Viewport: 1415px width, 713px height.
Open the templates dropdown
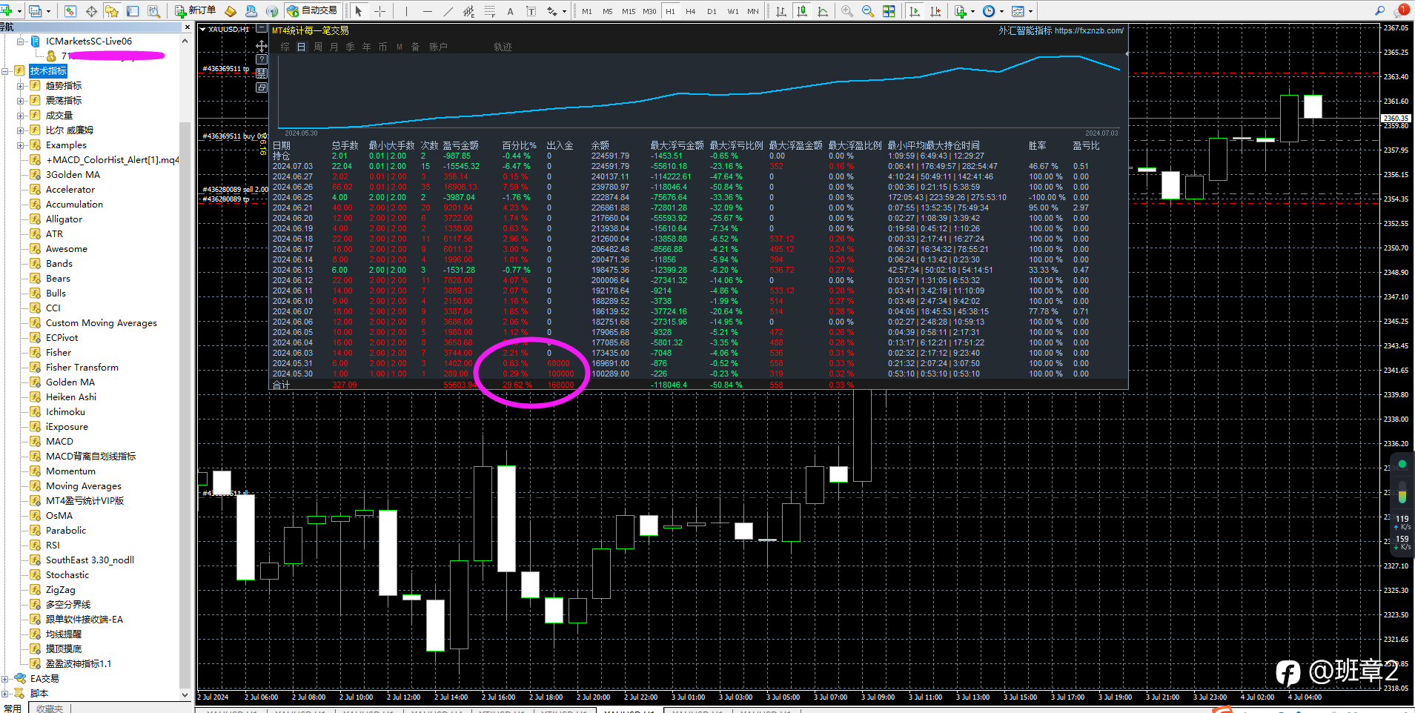1030,11
